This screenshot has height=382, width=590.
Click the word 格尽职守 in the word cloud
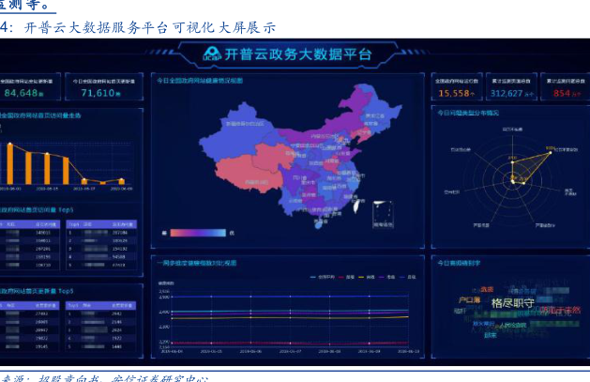pos(513,303)
